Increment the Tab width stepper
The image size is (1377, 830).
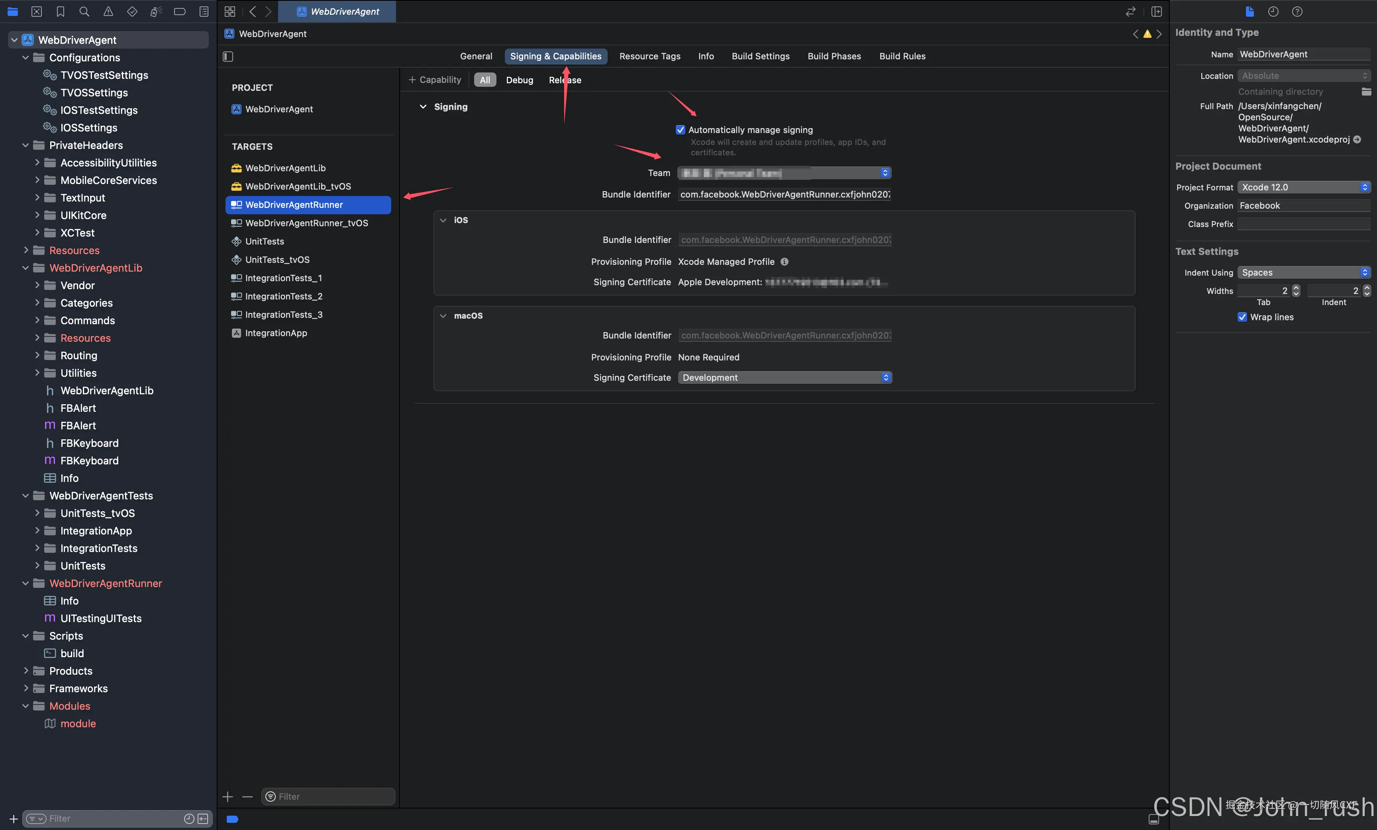1296,288
